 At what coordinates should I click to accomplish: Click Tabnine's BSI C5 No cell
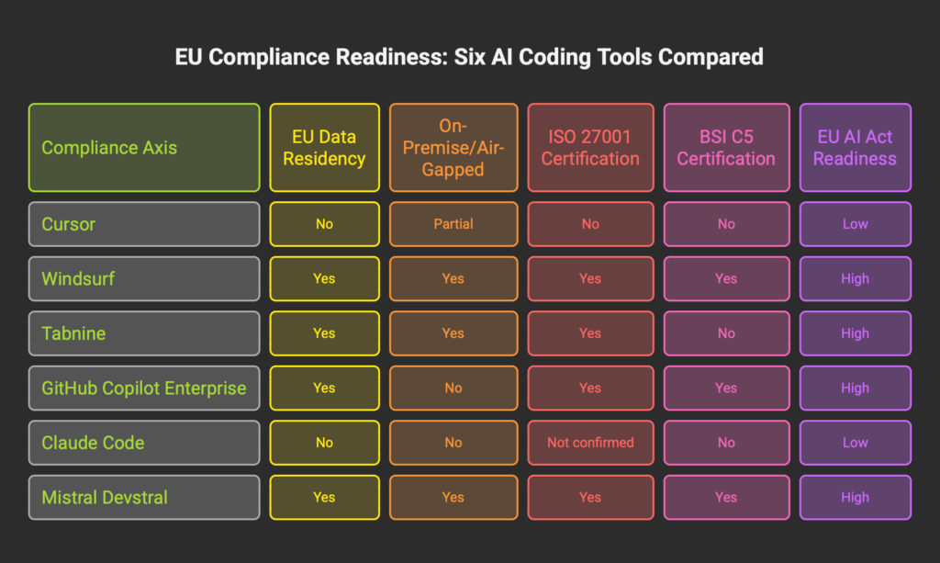726,333
